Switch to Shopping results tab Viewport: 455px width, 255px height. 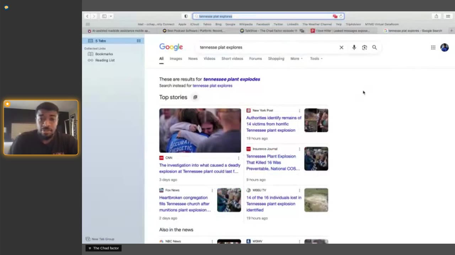[x=276, y=59]
